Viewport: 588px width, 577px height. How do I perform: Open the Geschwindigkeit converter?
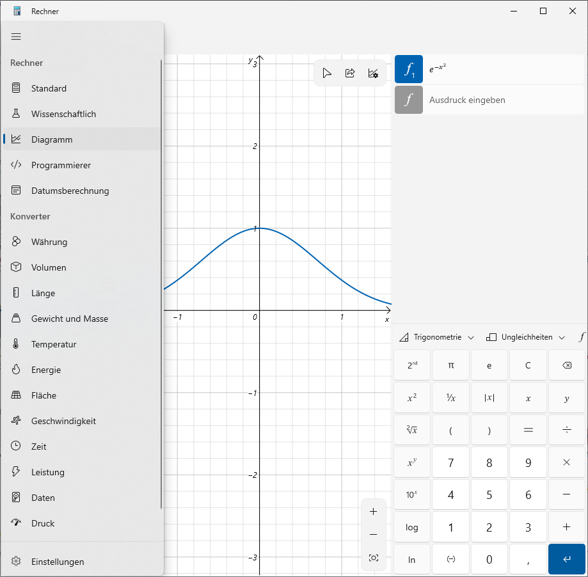click(82, 421)
